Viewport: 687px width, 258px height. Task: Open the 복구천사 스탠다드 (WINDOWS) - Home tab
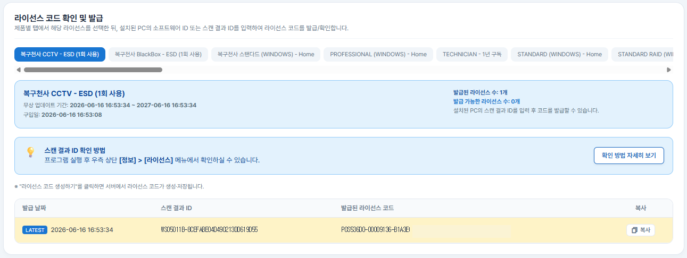[x=266, y=54]
